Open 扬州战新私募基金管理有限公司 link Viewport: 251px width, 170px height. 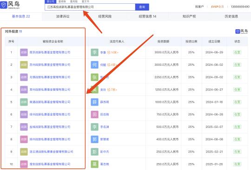pyautogui.click(x=50, y=139)
